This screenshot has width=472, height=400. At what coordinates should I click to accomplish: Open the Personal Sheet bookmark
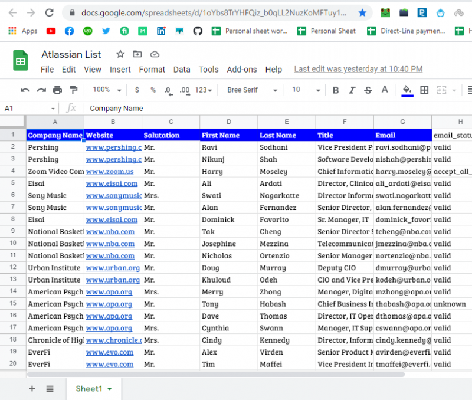click(326, 31)
